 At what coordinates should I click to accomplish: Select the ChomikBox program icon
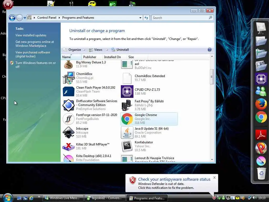69,78
